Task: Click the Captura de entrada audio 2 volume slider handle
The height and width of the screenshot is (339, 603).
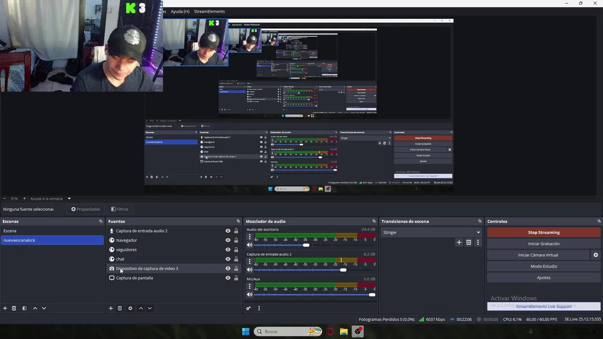Action: pos(343,270)
